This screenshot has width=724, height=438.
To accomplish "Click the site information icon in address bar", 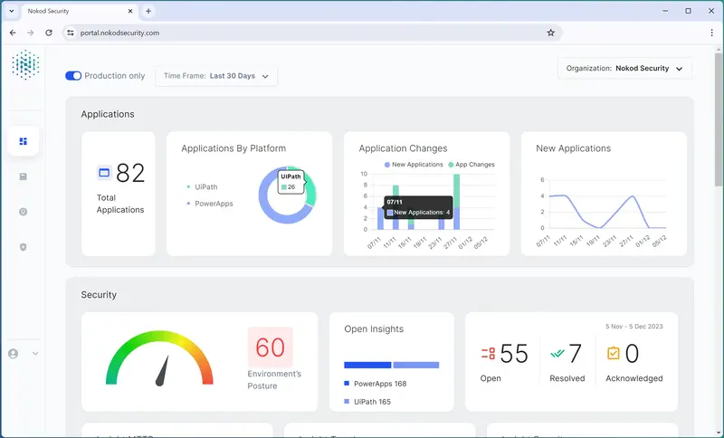I will pos(71,33).
